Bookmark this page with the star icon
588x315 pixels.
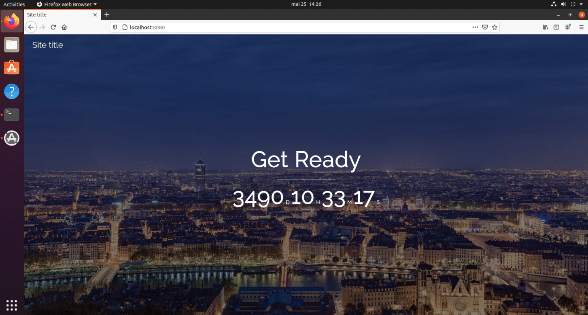[x=494, y=27]
